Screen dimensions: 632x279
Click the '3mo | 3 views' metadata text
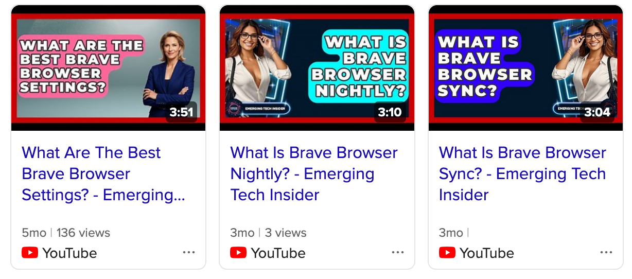point(268,233)
